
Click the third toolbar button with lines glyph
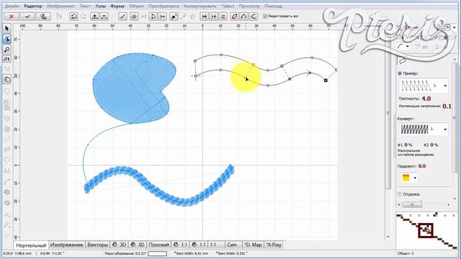tap(43, 17)
